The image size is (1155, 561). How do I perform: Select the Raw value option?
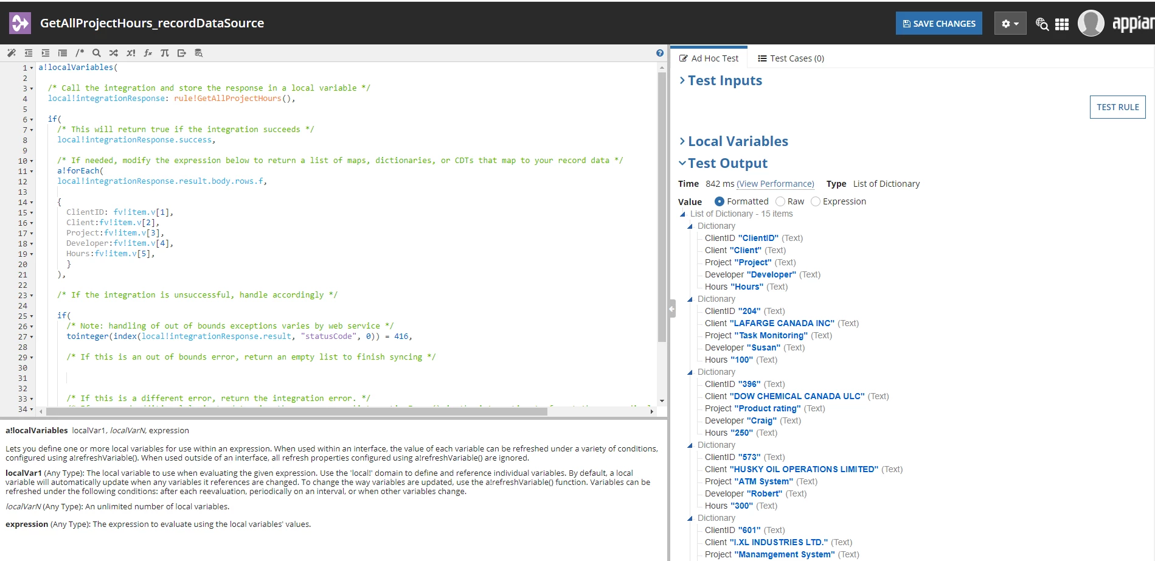(x=780, y=201)
